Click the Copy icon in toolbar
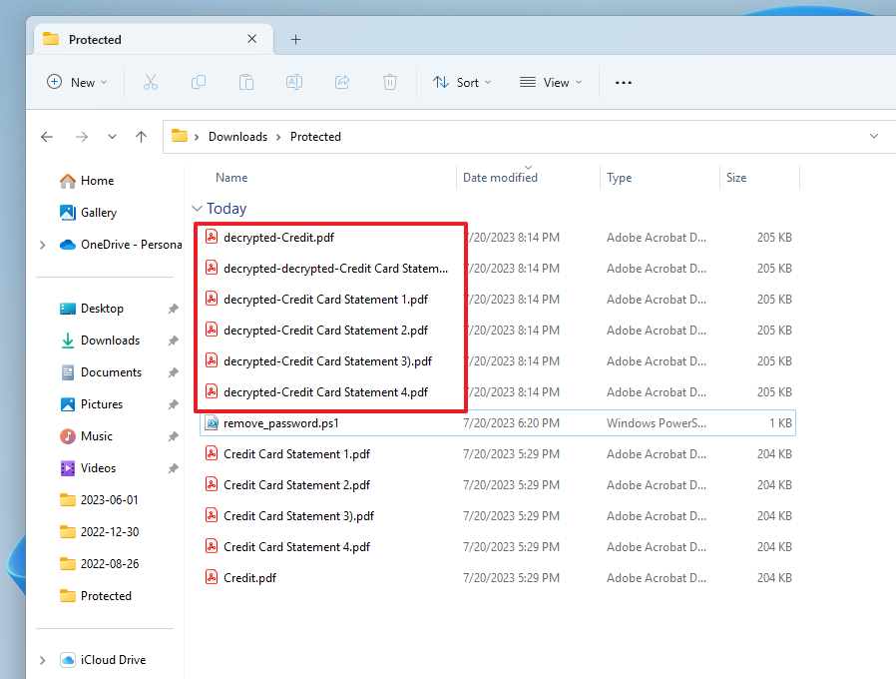 pos(199,82)
